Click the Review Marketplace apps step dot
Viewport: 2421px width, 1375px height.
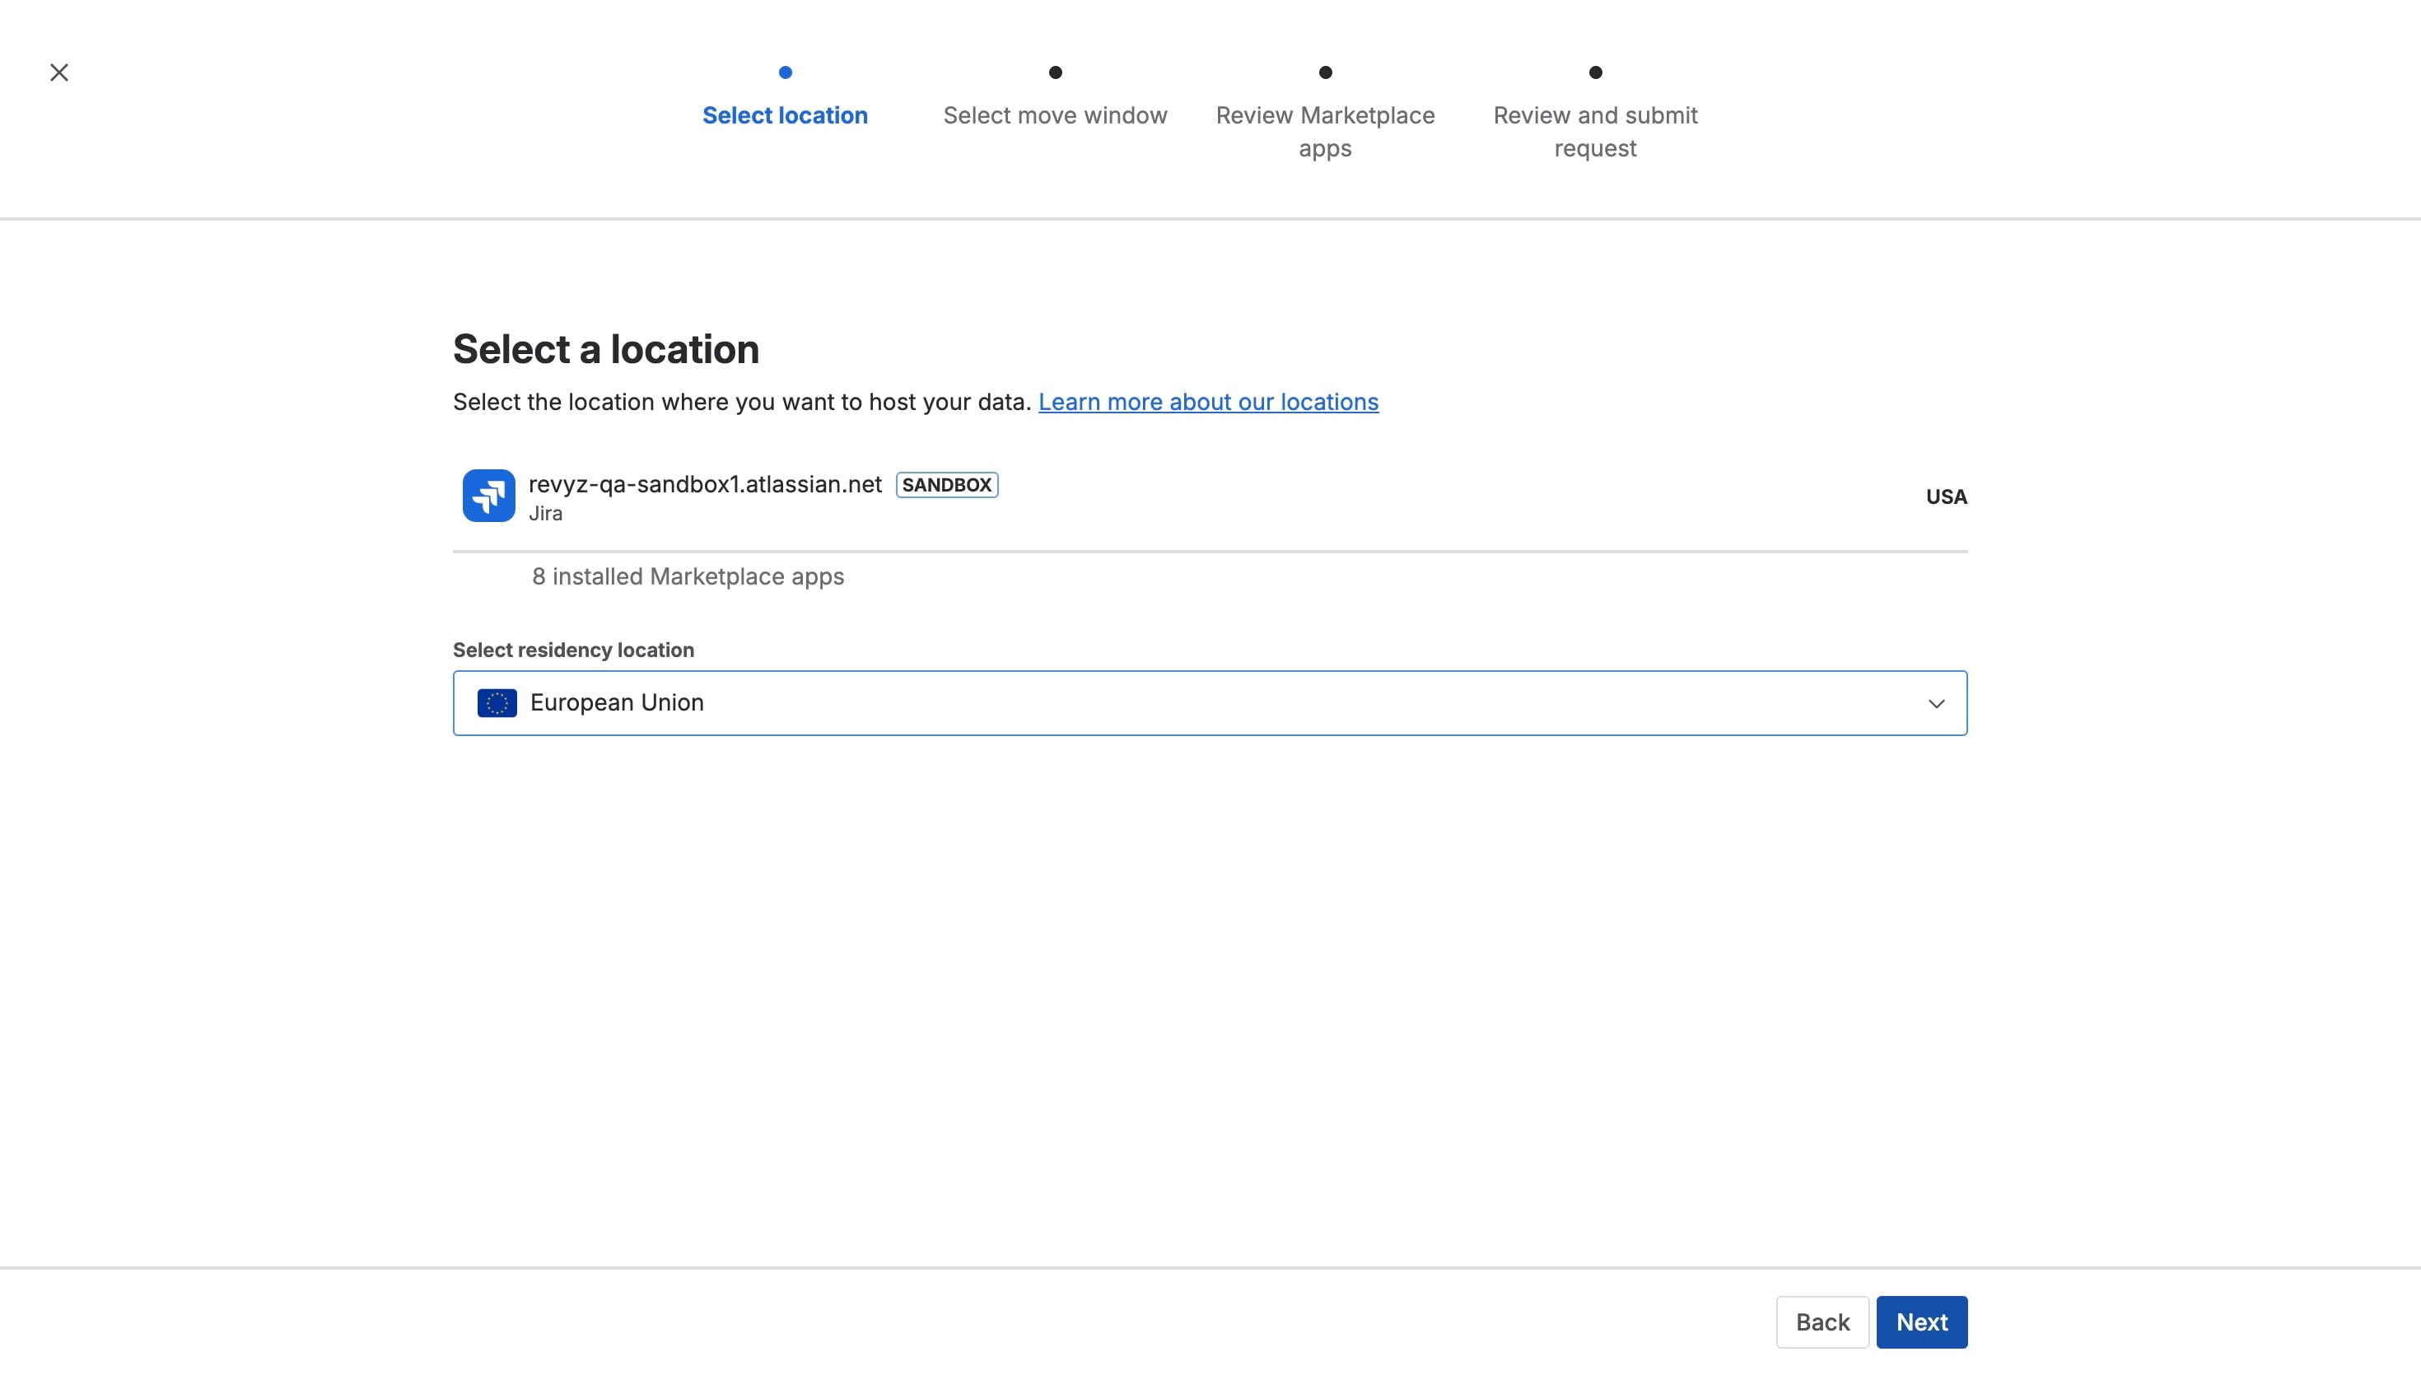point(1325,72)
